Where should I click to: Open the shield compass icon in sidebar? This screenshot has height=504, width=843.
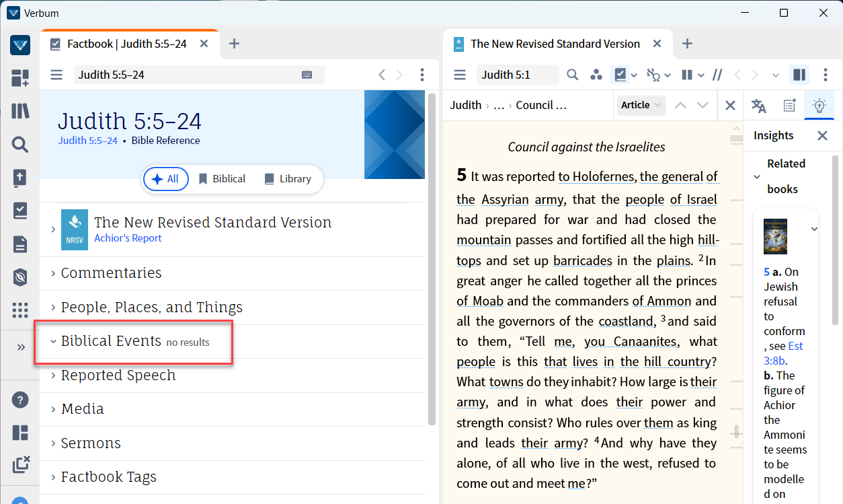point(20,277)
